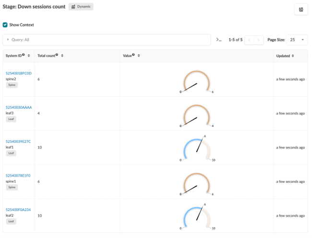This screenshot has height=238, width=312.
Task: Click the gauge in the leaf2 row
Action: click(x=197, y=216)
